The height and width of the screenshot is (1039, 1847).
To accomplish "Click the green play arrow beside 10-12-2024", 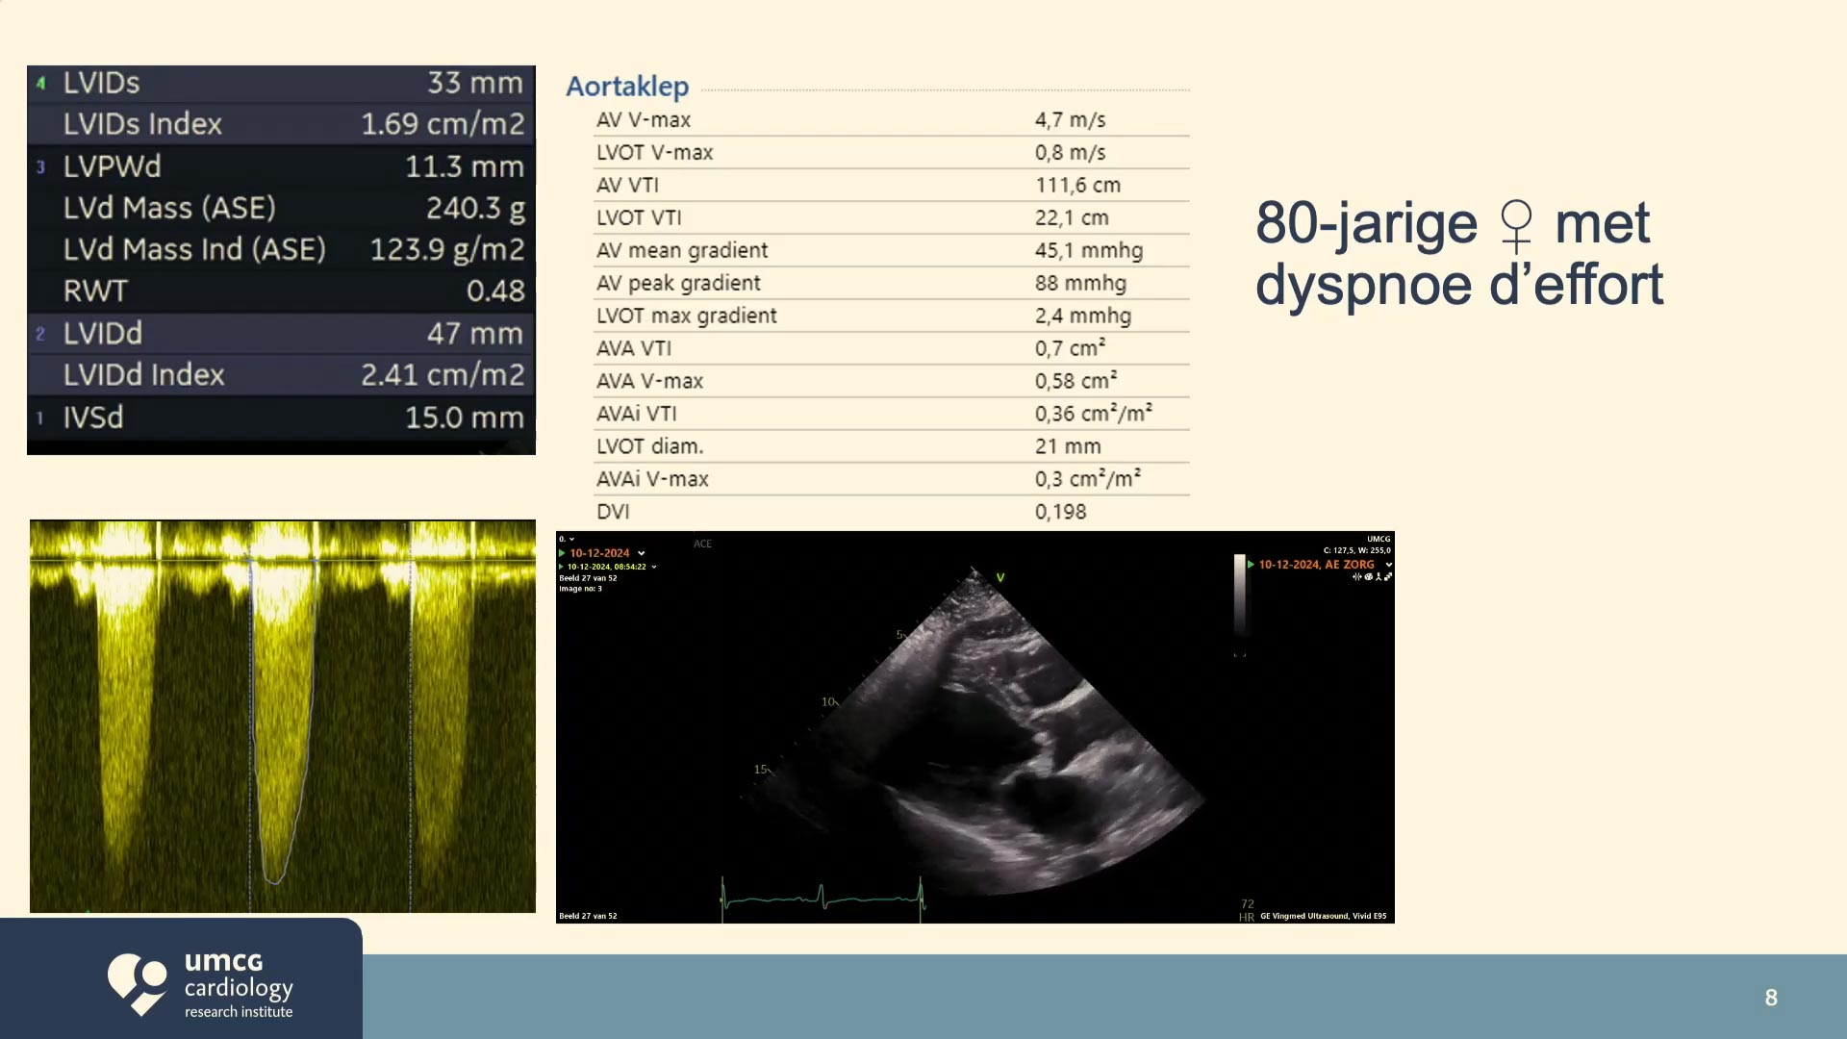I will [562, 553].
